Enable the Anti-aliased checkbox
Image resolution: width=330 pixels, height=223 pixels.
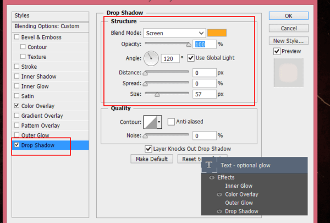tap(171, 122)
